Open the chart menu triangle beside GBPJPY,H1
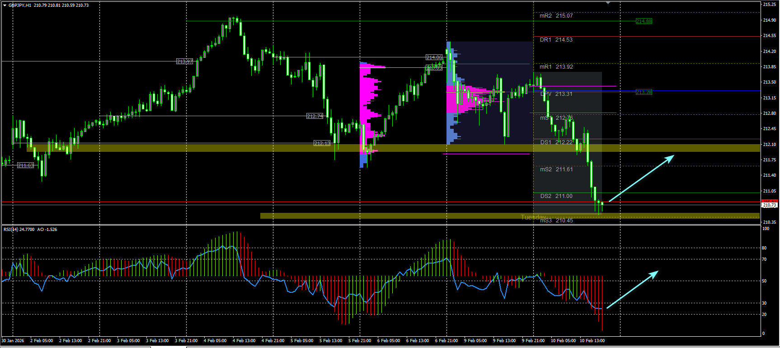The image size is (780, 348). coord(5,5)
